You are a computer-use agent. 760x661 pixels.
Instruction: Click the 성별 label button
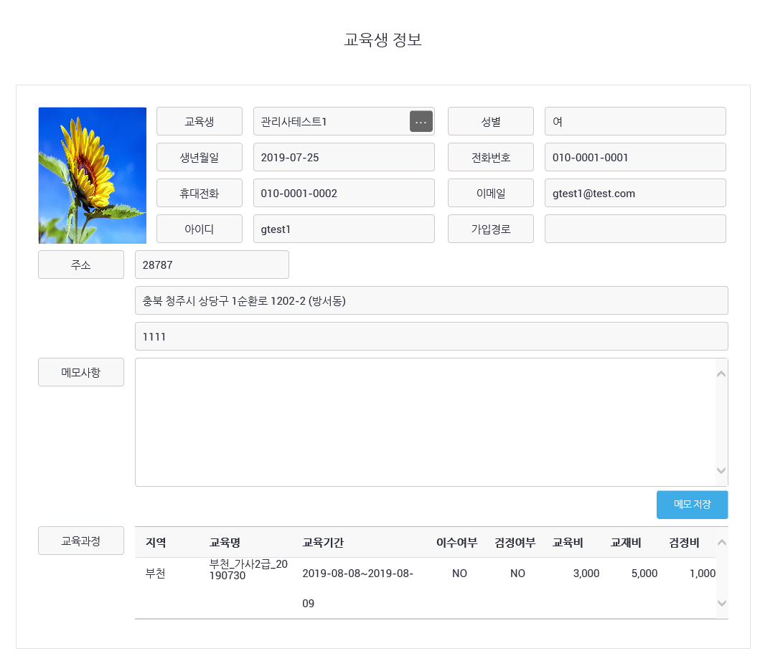490,122
